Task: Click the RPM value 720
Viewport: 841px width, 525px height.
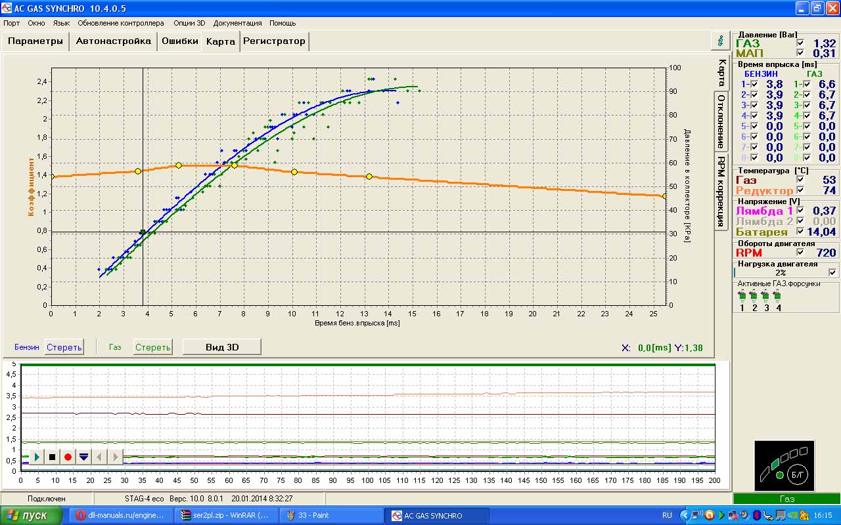Action: click(825, 253)
